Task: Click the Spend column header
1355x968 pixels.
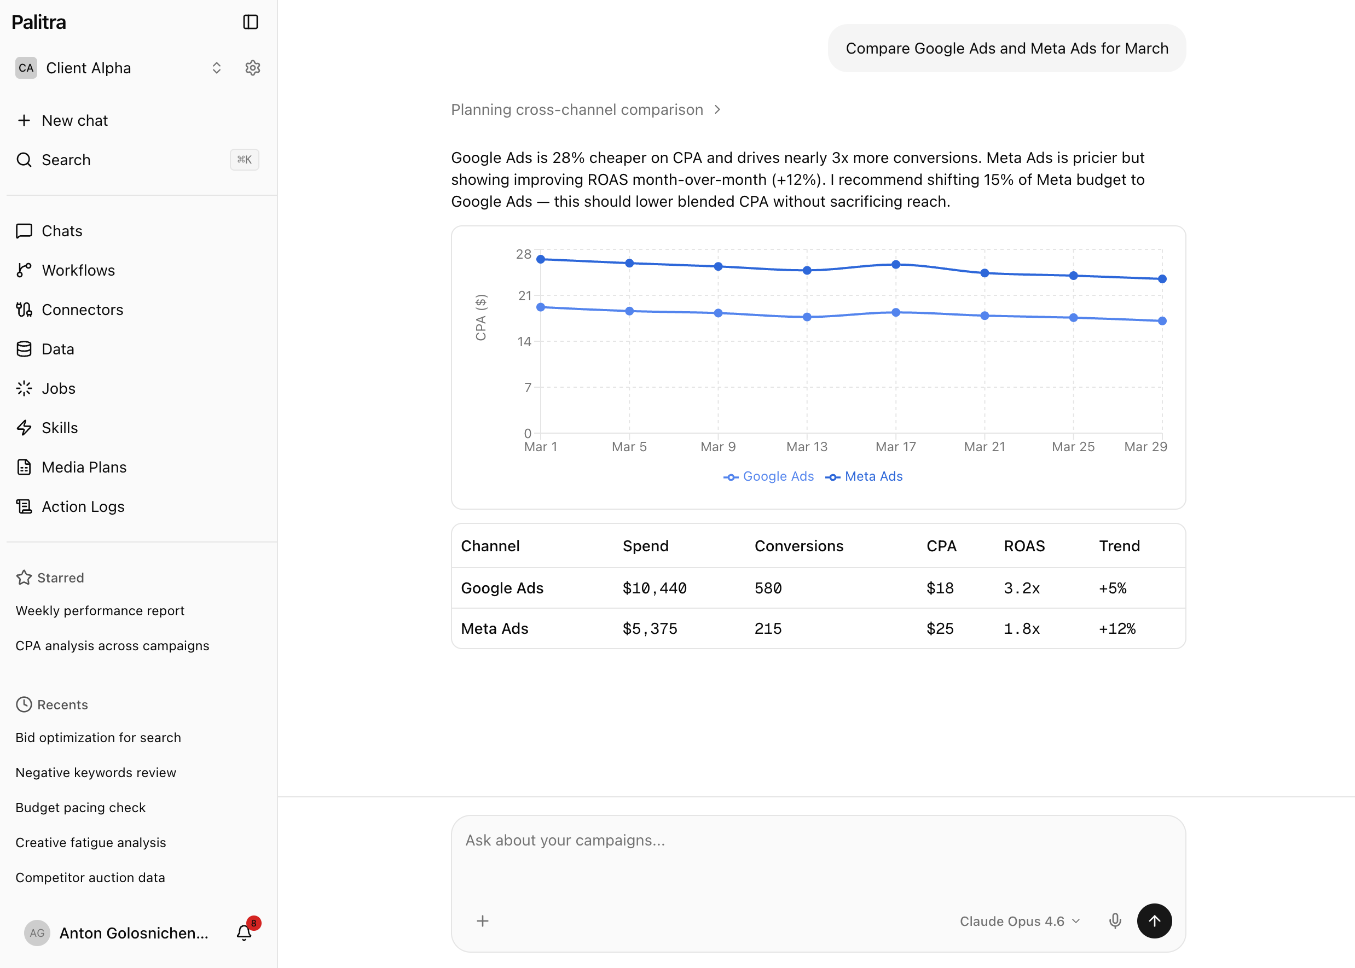Action: tap(645, 546)
